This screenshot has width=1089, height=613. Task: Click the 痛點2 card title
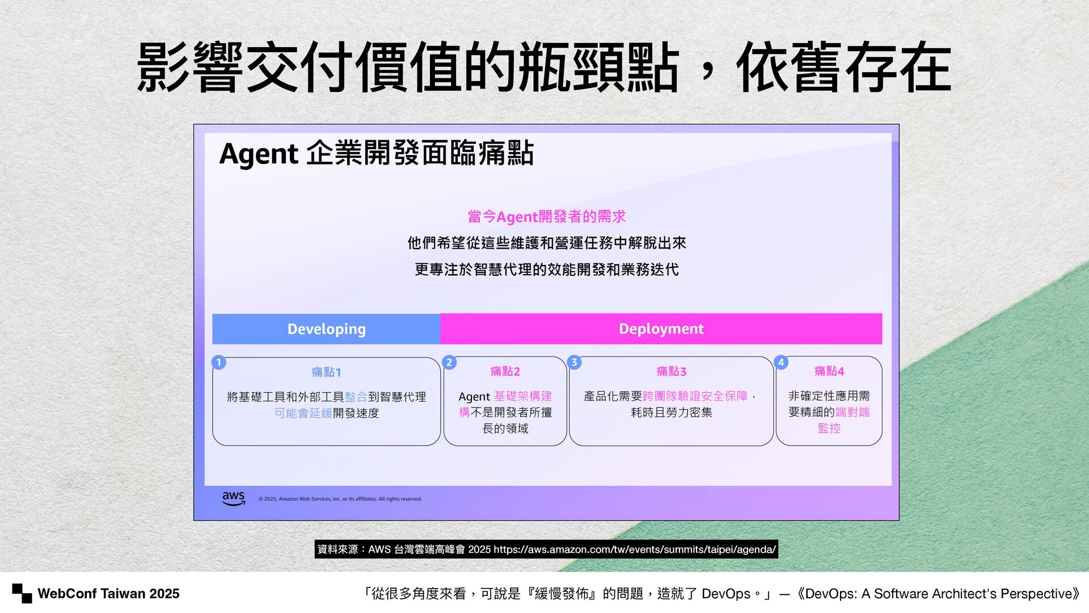click(x=505, y=371)
